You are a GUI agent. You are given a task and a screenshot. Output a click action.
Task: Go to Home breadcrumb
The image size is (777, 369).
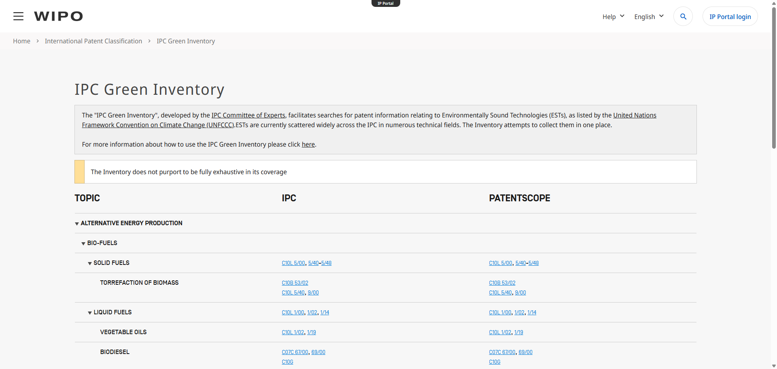pos(21,41)
